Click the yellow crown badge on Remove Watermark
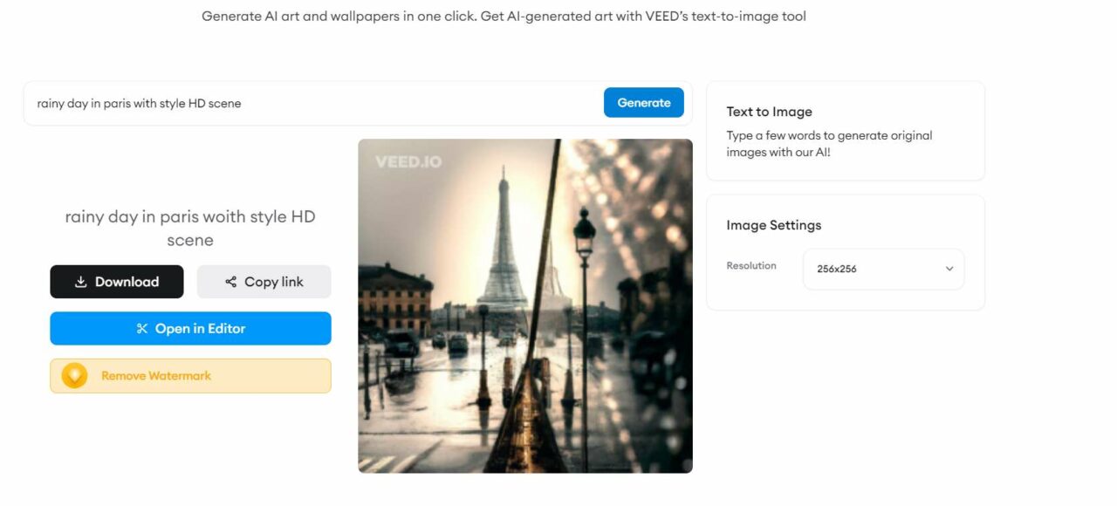This screenshot has height=506, width=1117. coord(73,375)
